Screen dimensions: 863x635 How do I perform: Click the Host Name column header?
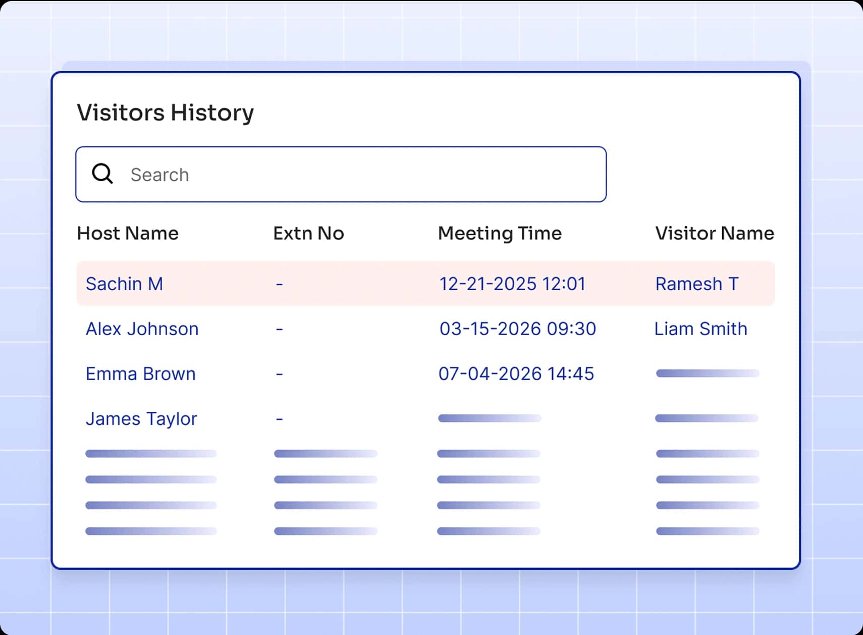(x=128, y=233)
